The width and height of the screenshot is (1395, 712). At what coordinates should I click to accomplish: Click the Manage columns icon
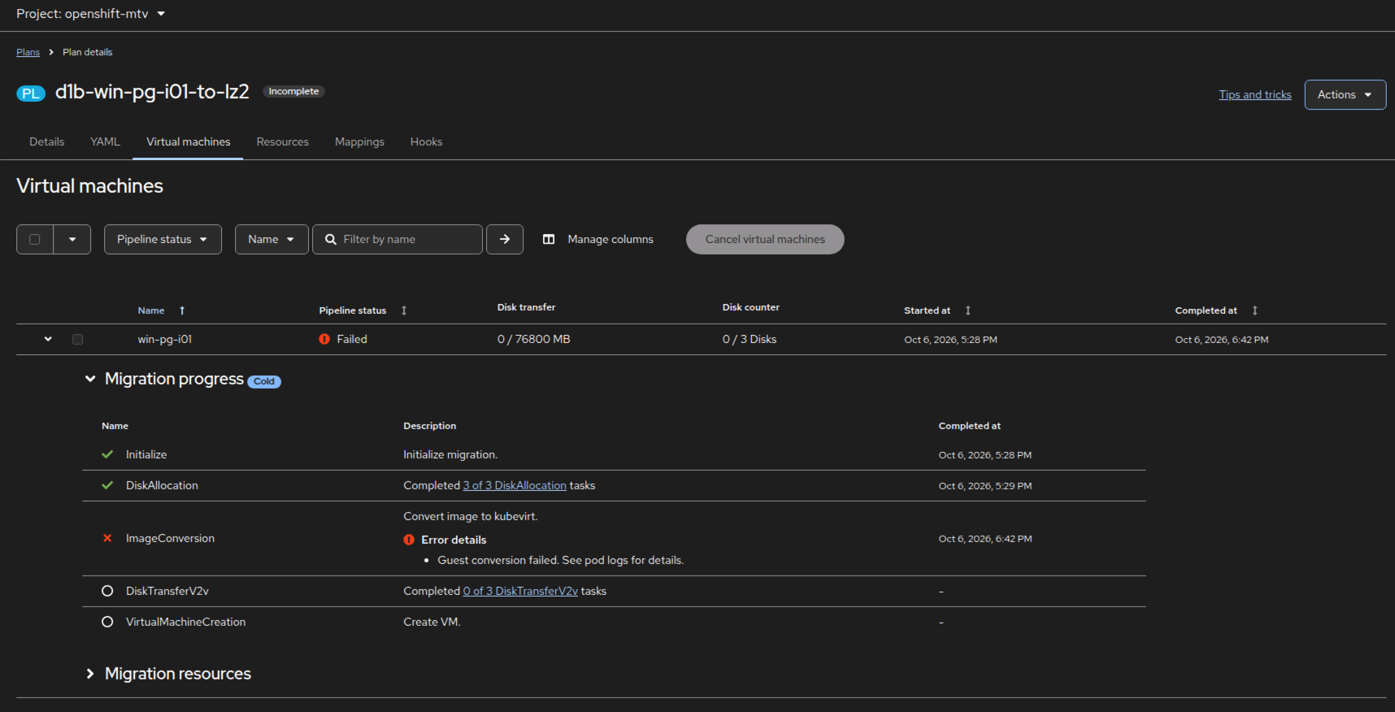(549, 239)
